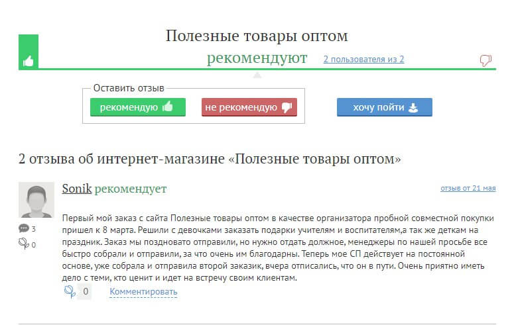This screenshot has height=325, width=516.
Task: Click the rose icon under Sonik's avatar
Action: 24,244
